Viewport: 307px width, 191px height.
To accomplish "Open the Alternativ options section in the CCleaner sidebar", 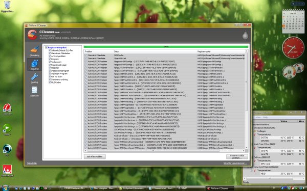I will coord(34,92).
